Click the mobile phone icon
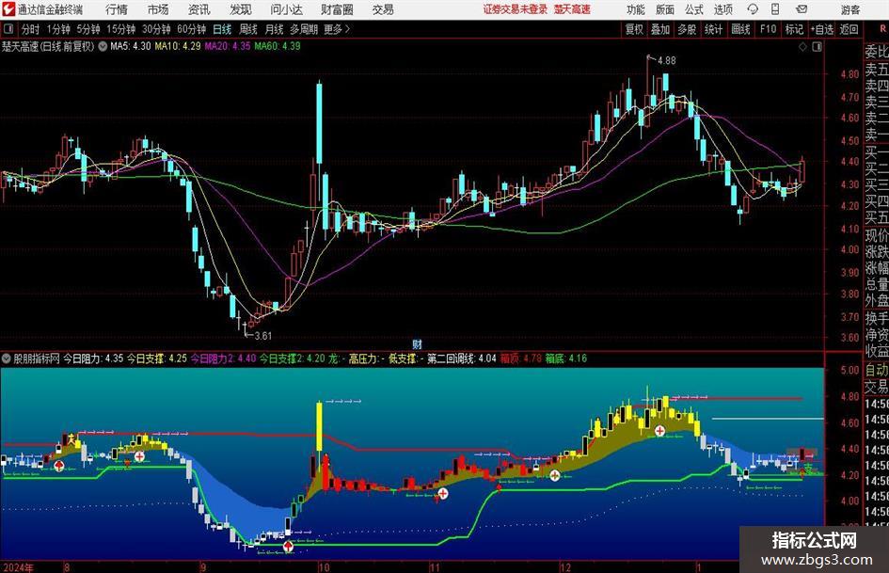This screenshot has width=889, height=573. (775, 9)
